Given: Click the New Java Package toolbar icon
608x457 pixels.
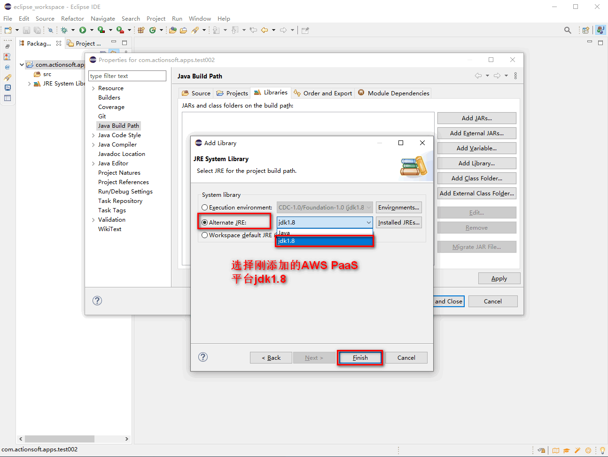Looking at the screenshot, I should click(x=141, y=30).
